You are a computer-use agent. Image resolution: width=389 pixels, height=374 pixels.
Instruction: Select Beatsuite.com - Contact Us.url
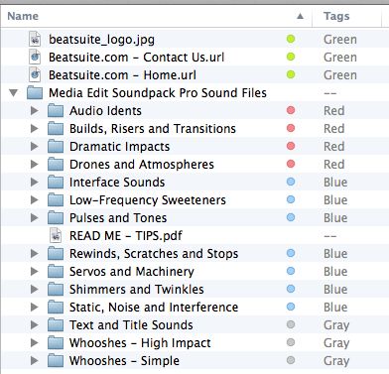[x=137, y=58]
